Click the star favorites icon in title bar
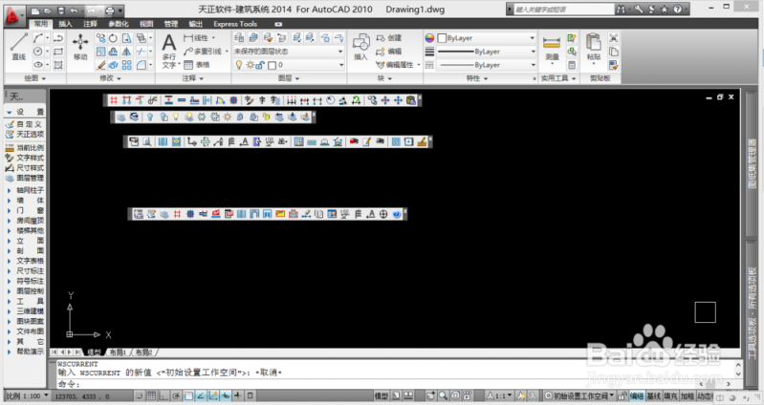Image resolution: width=764 pixels, height=405 pixels. pos(665,10)
